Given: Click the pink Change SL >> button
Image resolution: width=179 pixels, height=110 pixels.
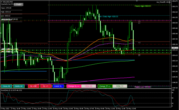Looking at the screenshot, I should point(74,86).
